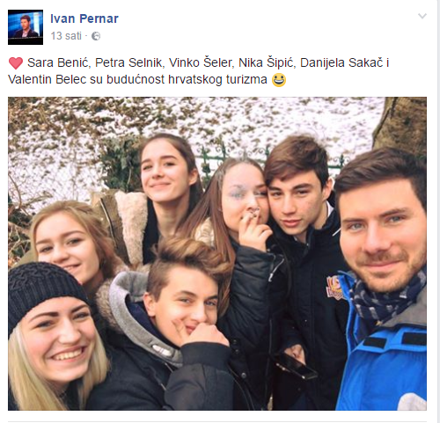Click the logo patch on black jacket
440x423 pixels.
pos(337,288)
